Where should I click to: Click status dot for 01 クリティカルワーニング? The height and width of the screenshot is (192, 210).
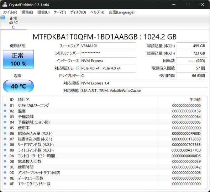click(x=5, y=106)
